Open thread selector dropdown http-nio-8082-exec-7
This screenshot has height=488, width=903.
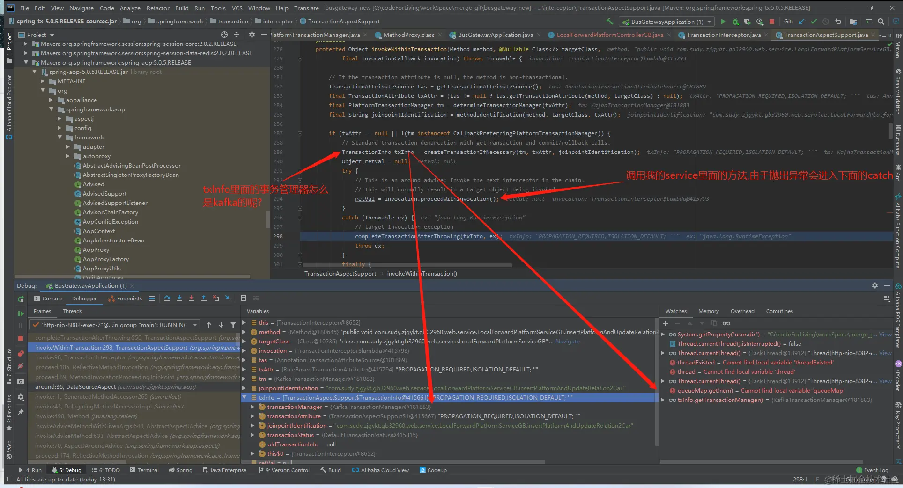coord(115,325)
